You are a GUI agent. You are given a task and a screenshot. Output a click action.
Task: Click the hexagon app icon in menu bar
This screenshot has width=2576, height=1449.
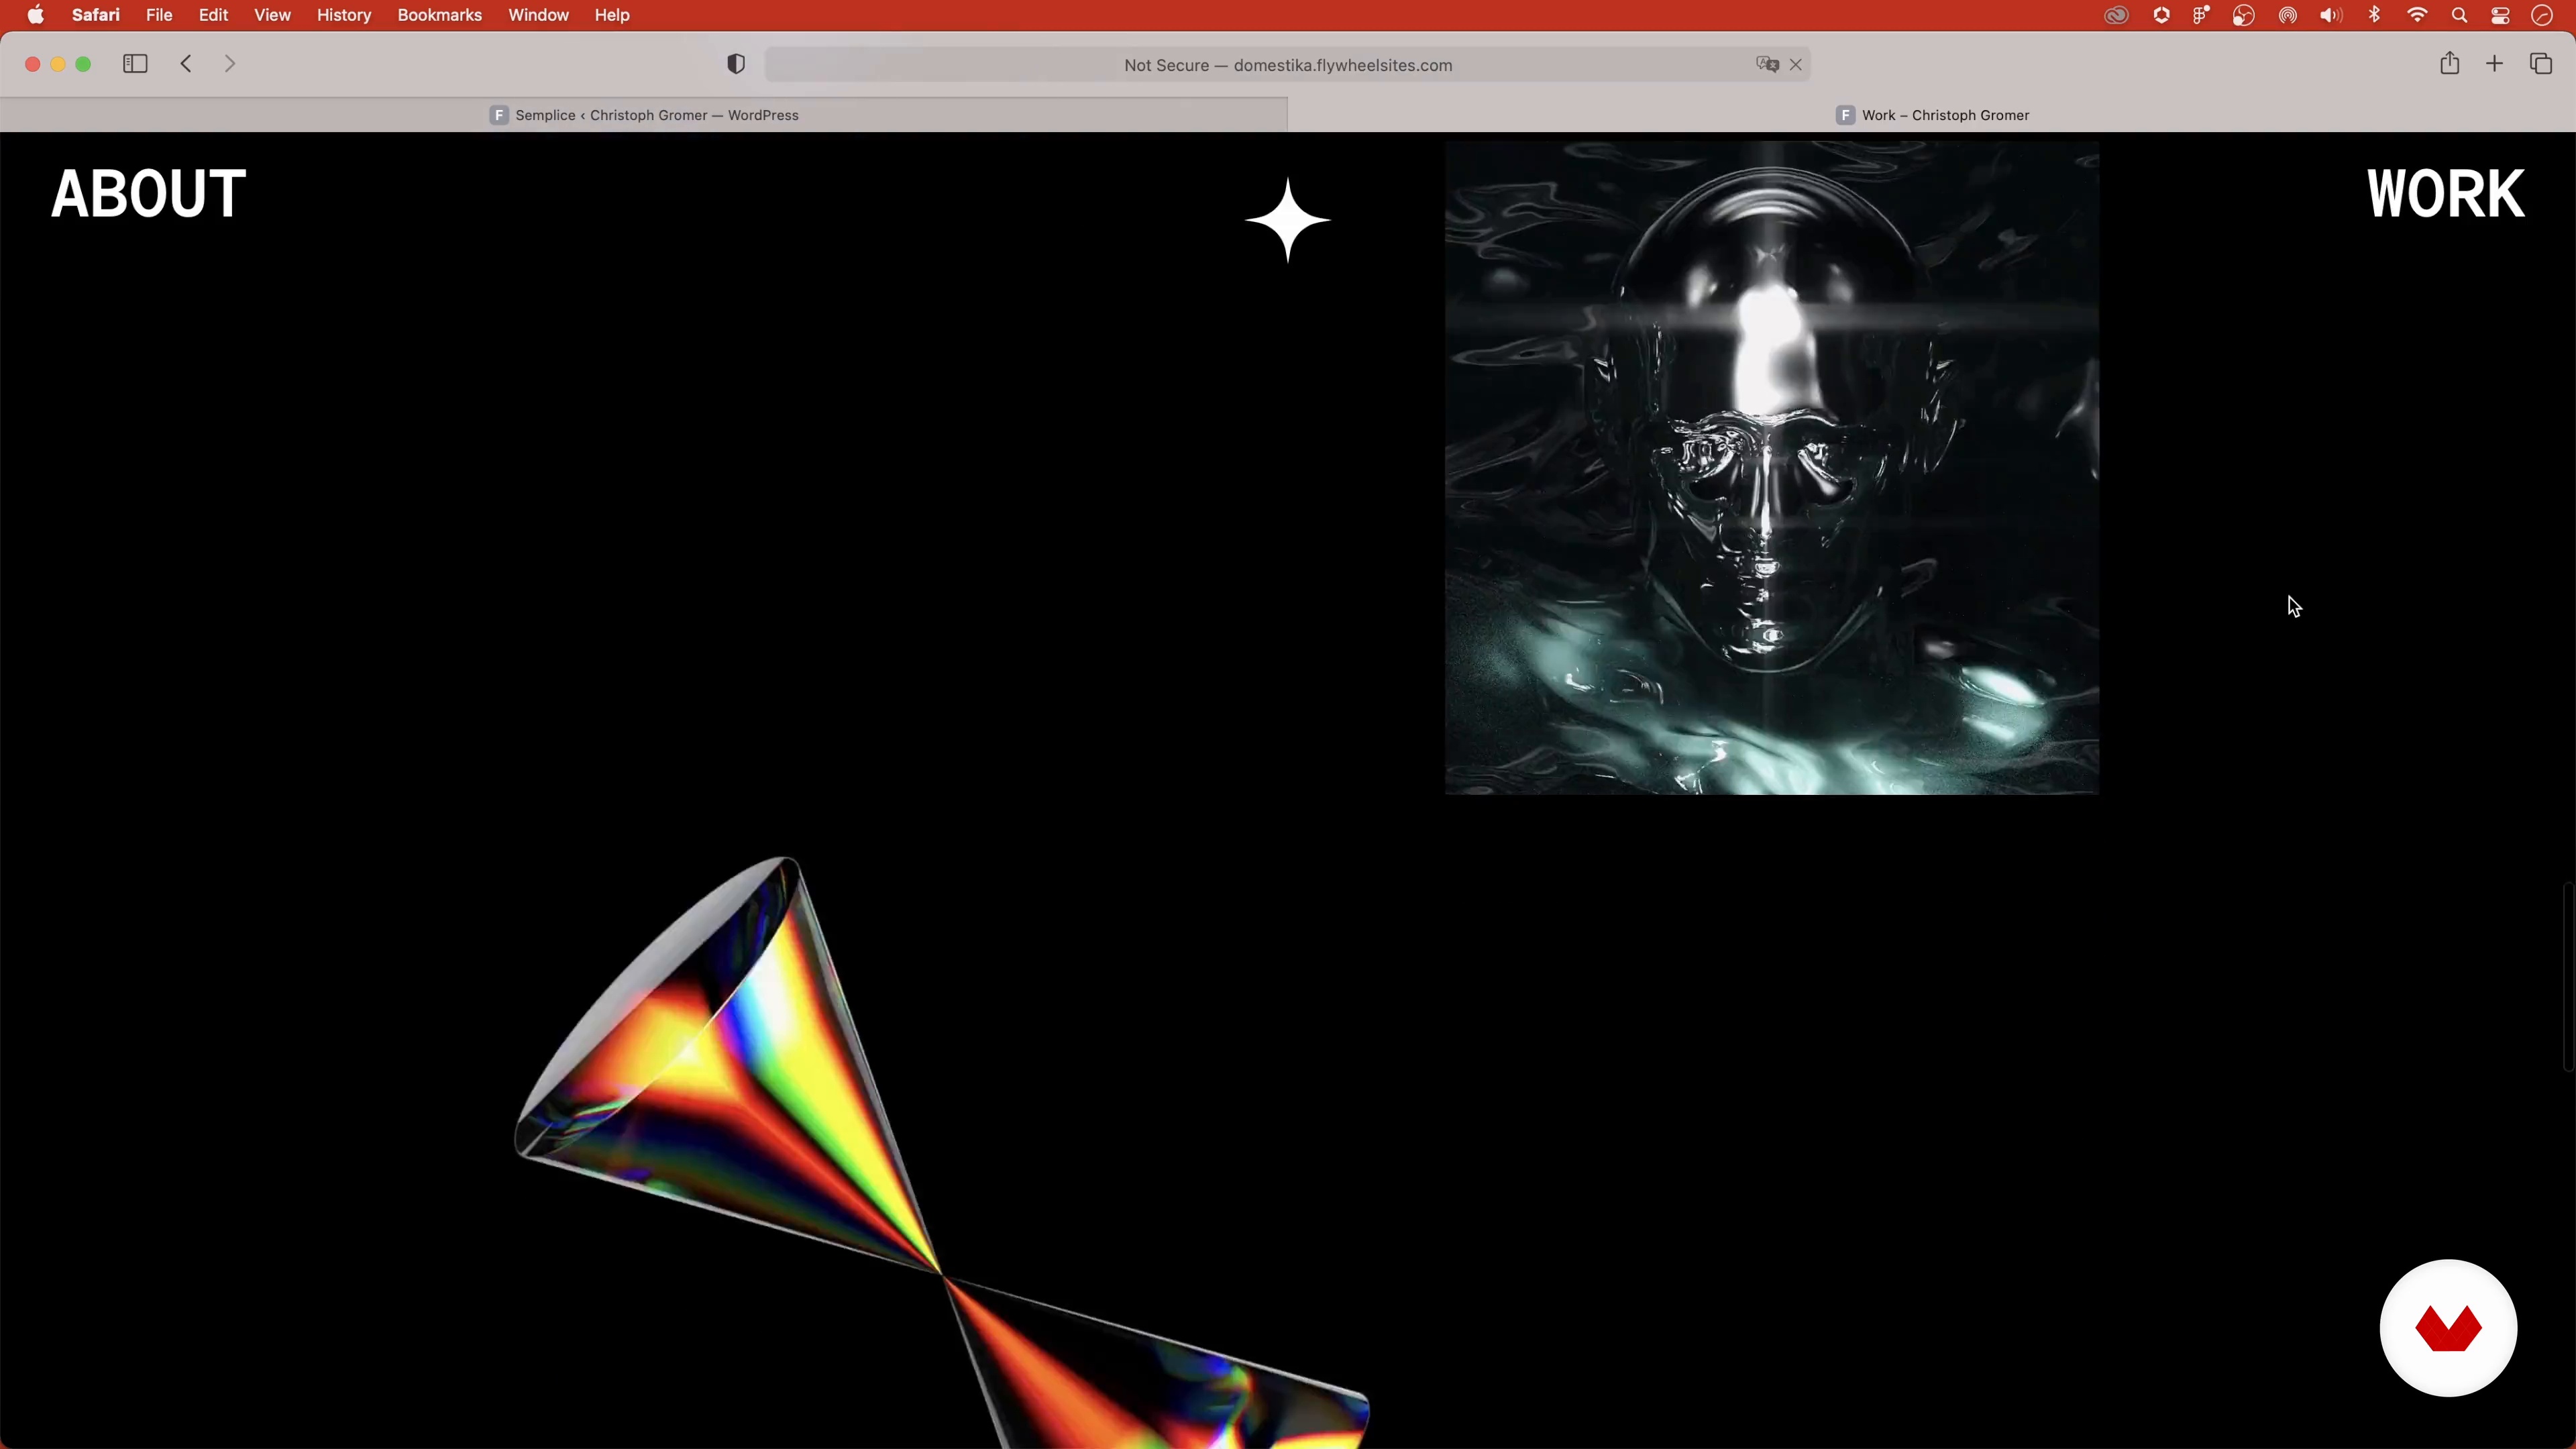(2161, 15)
